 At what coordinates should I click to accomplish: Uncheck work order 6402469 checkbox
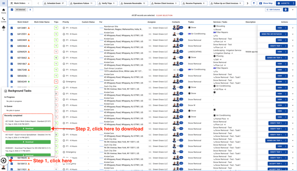pos(12,40)
